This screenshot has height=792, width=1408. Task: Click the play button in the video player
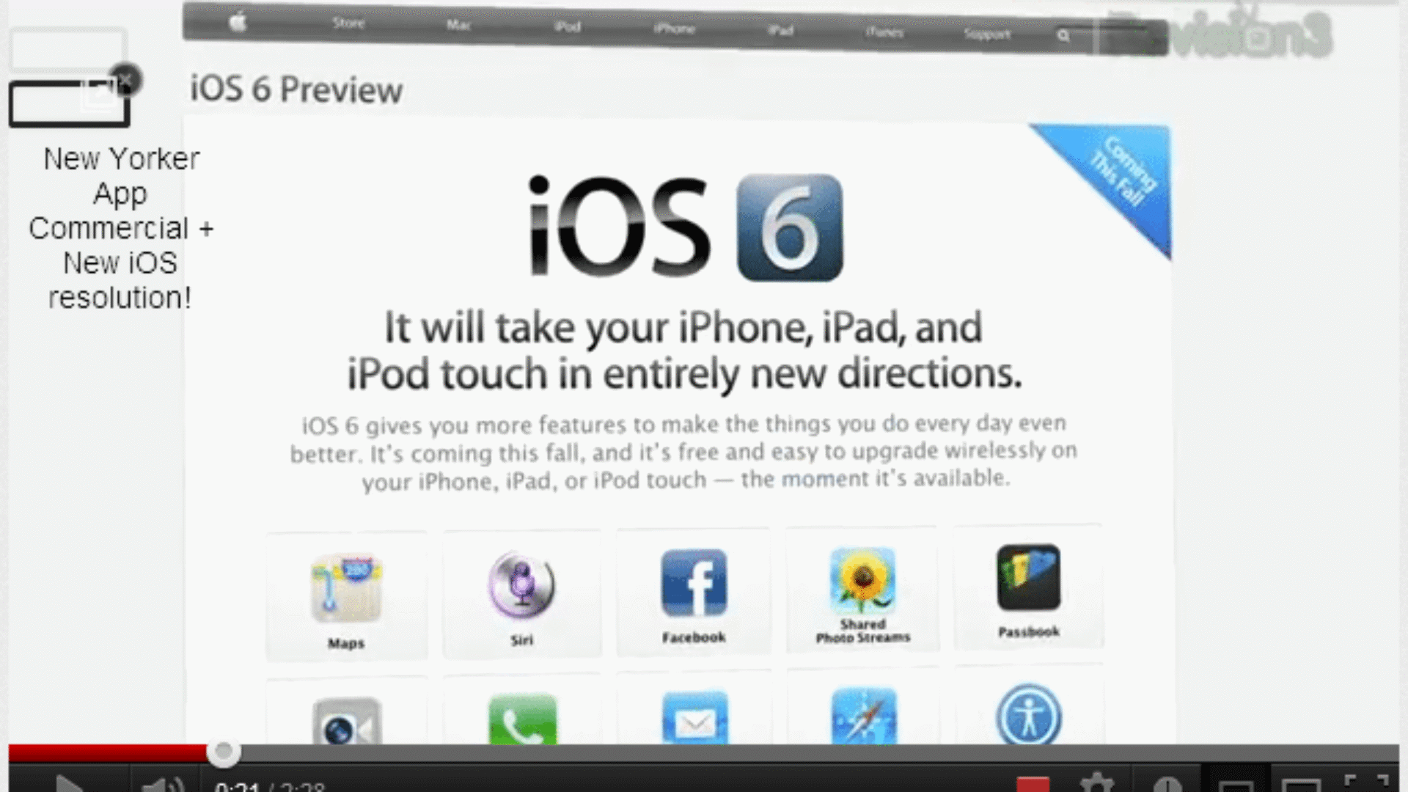coord(69,783)
